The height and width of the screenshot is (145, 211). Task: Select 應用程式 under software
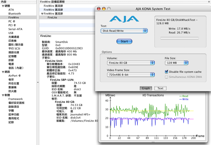click(x=14, y=118)
